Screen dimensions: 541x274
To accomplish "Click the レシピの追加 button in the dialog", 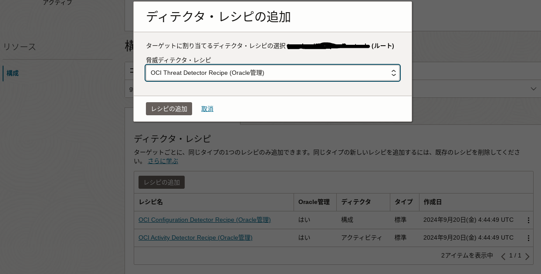I will pos(169,109).
